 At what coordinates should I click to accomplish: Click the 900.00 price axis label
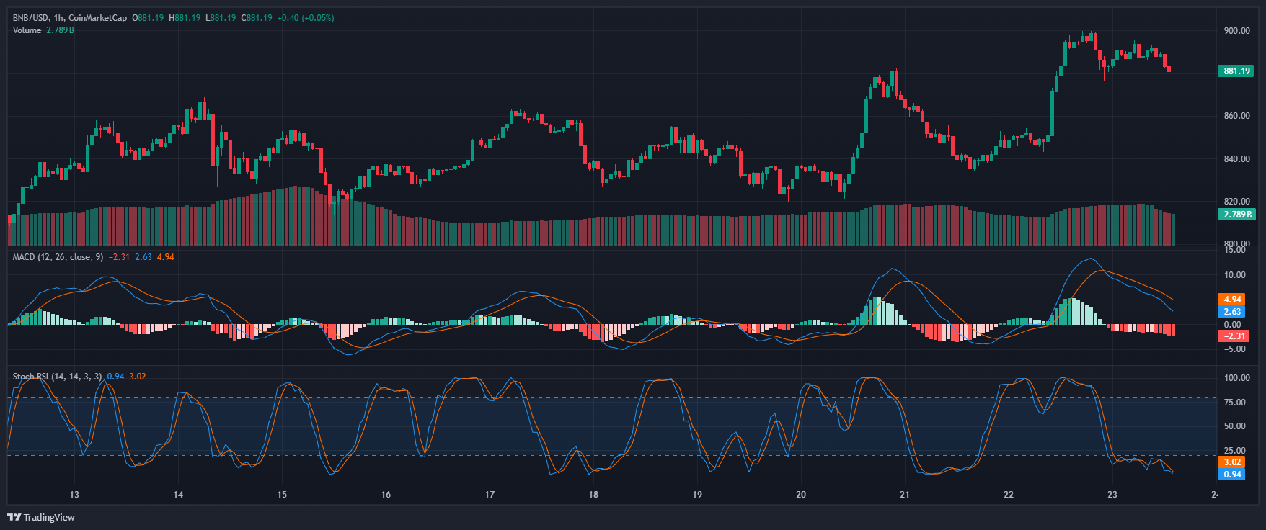click(x=1236, y=31)
